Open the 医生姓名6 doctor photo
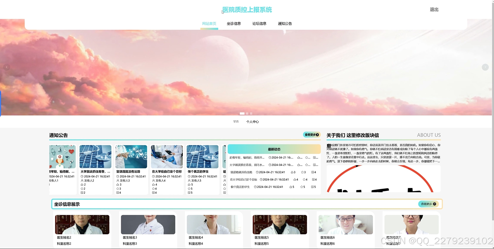 coord(346,225)
